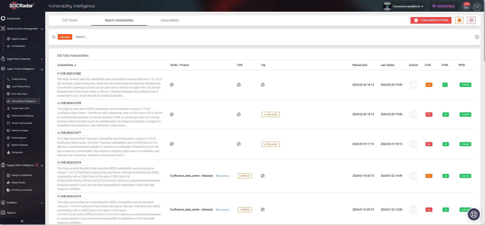Sort by Vulnerabilities column arrow
The height and width of the screenshot is (225, 485).
[75, 65]
